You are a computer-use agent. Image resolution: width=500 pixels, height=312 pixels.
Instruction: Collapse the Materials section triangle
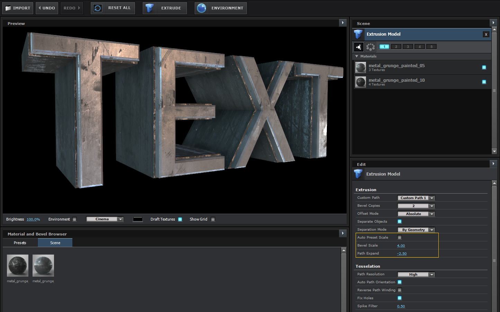(x=357, y=56)
